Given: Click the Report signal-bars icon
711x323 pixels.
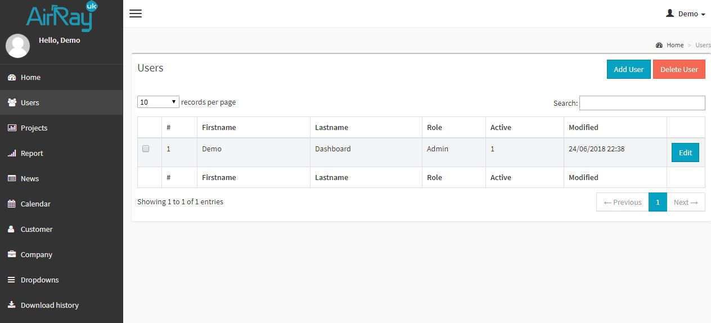Looking at the screenshot, I should pos(12,153).
